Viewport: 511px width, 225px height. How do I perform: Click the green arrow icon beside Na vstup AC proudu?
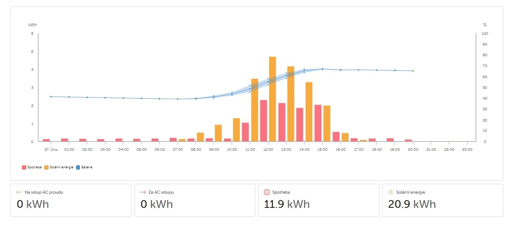point(19,192)
